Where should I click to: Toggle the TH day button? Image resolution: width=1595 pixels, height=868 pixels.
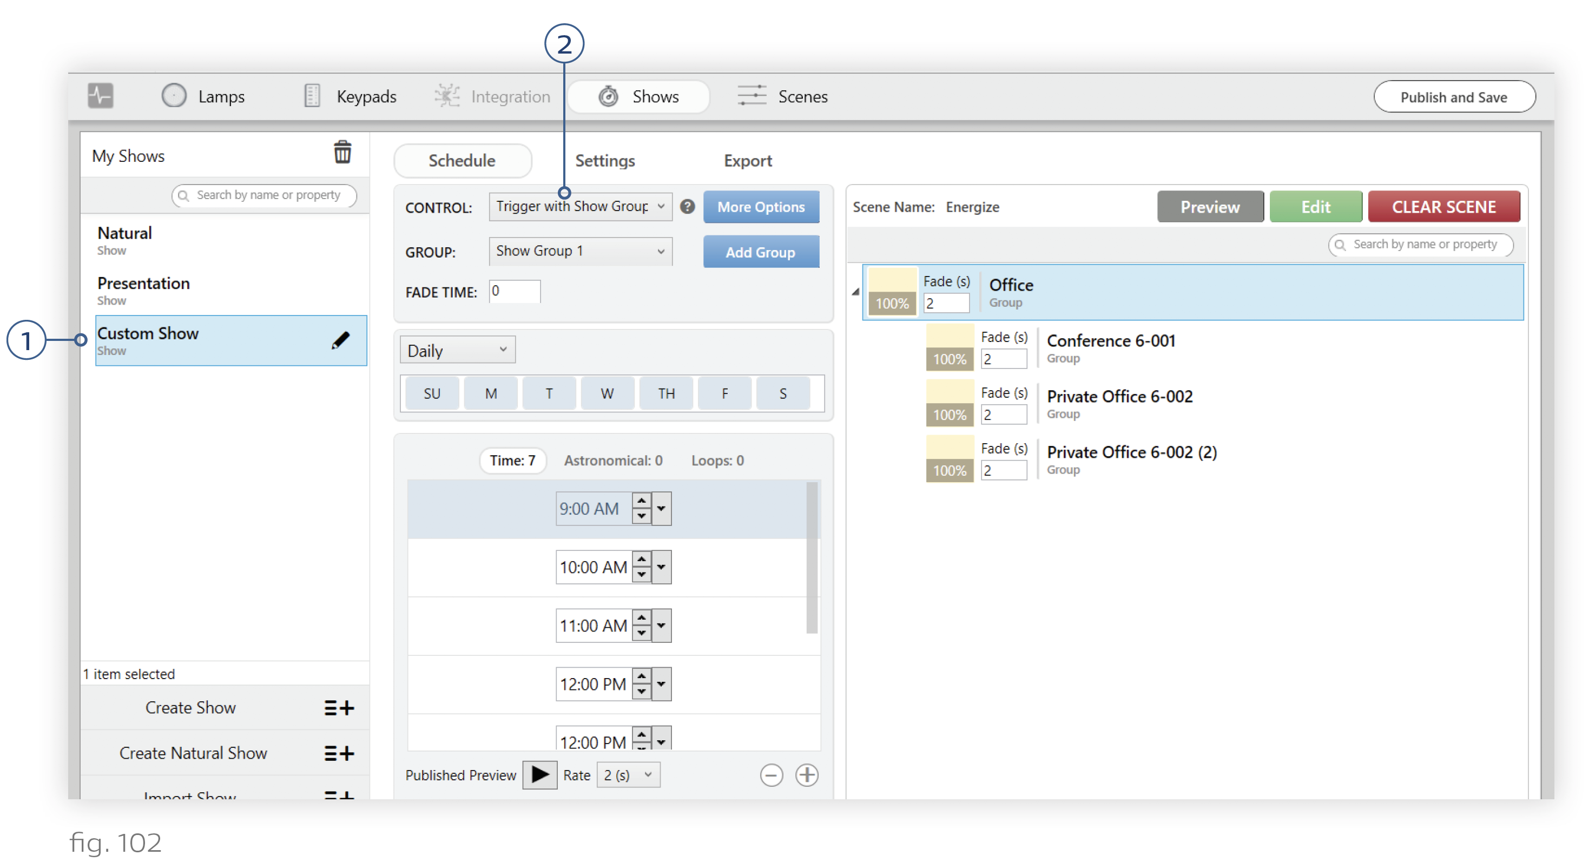click(665, 393)
